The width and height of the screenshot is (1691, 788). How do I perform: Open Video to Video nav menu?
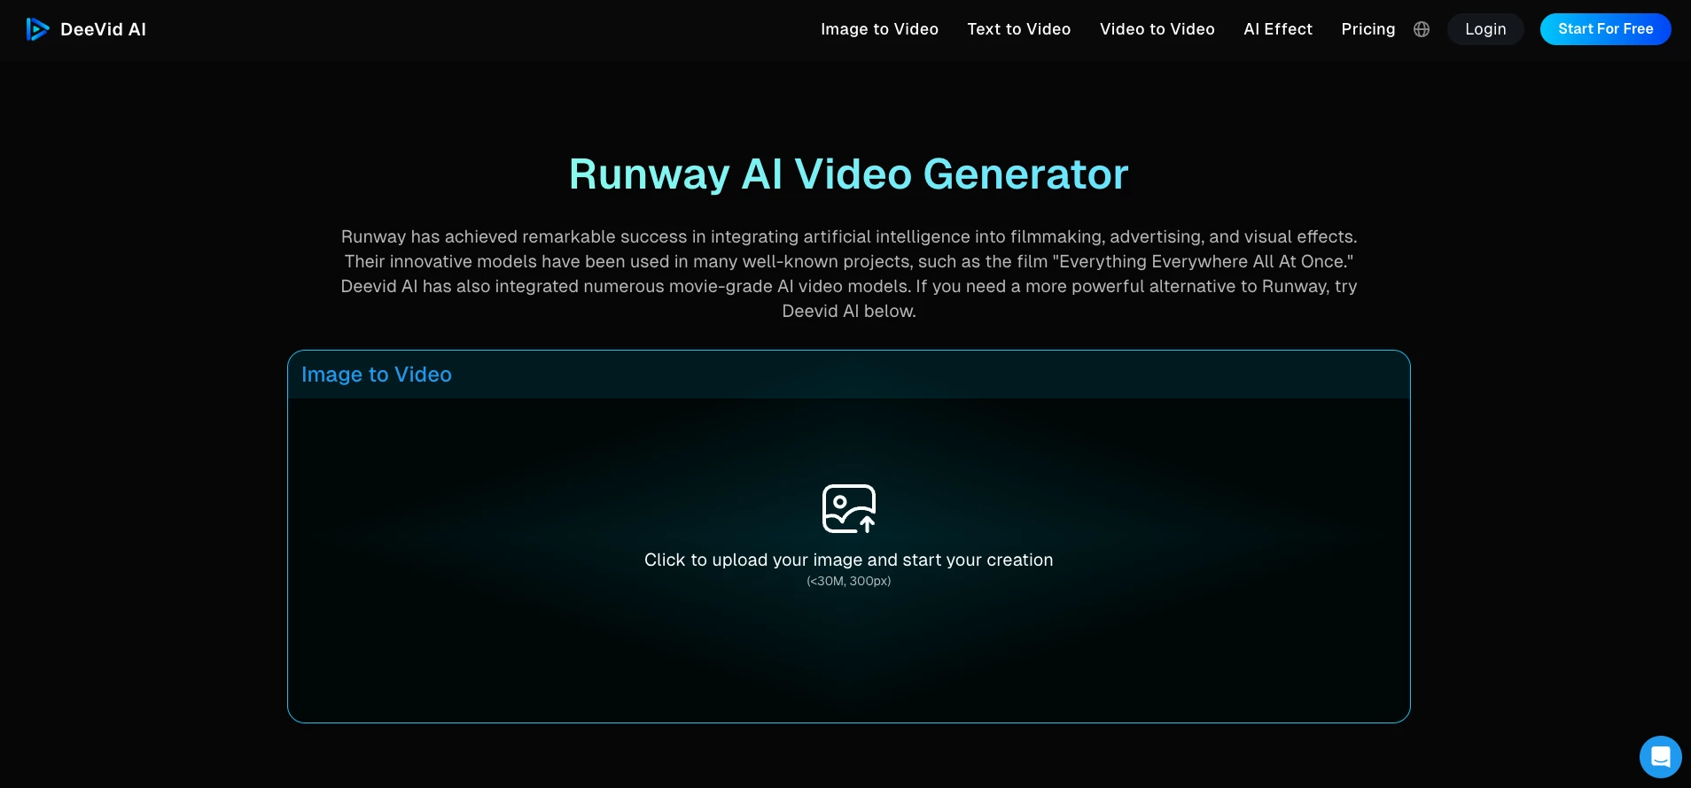pos(1157,29)
